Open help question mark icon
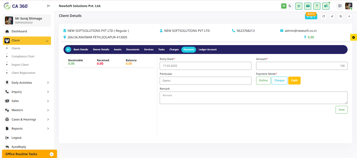The image size is (357, 158). (x=317, y=6)
